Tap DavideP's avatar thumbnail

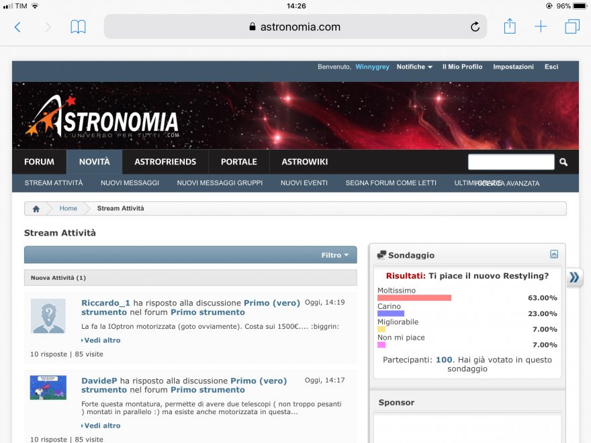tap(48, 388)
